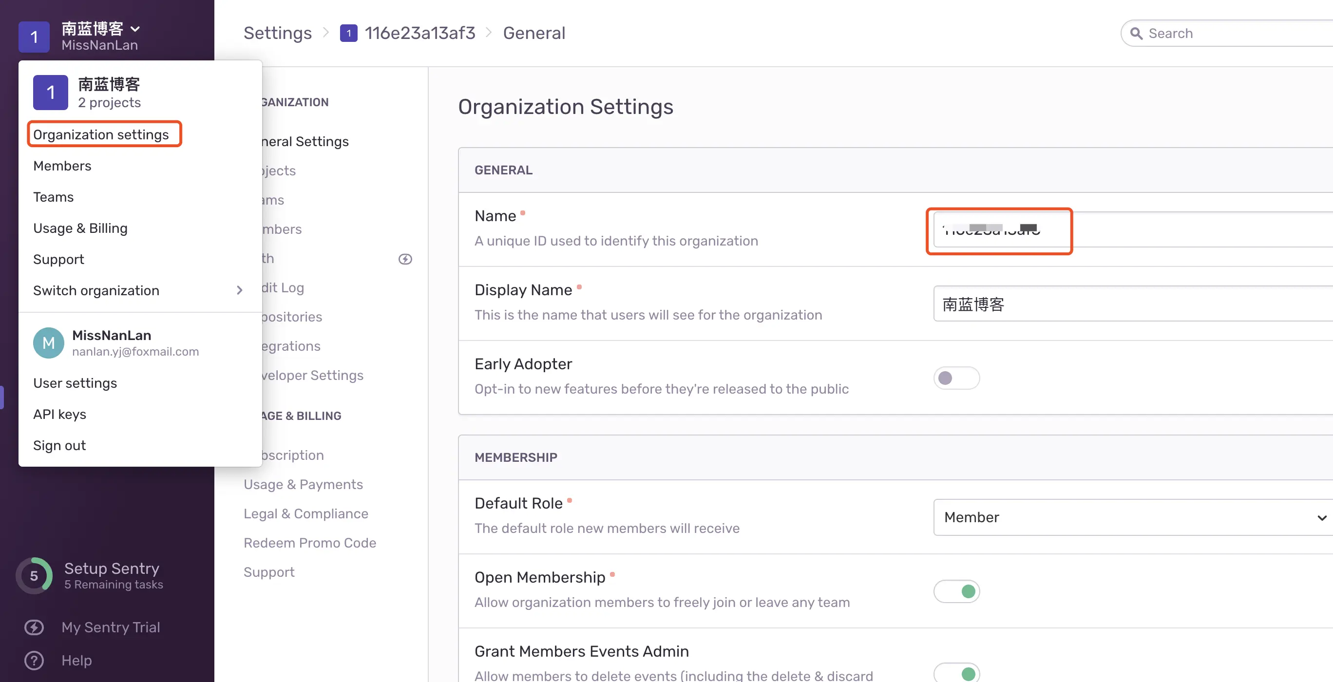Click the Setup Sentry progress circle
The width and height of the screenshot is (1333, 682).
coord(34,575)
